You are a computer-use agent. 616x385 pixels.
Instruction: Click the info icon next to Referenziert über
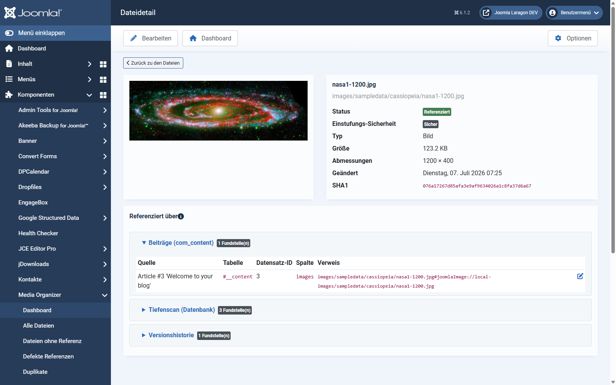[x=181, y=216]
